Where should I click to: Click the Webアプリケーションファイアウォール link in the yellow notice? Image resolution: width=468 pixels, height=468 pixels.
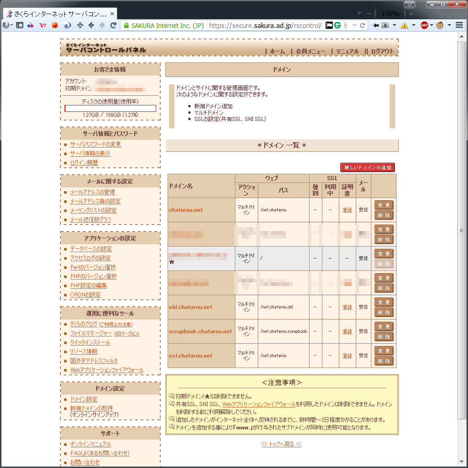(259, 404)
